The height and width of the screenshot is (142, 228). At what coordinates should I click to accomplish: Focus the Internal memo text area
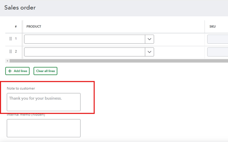(x=44, y=128)
